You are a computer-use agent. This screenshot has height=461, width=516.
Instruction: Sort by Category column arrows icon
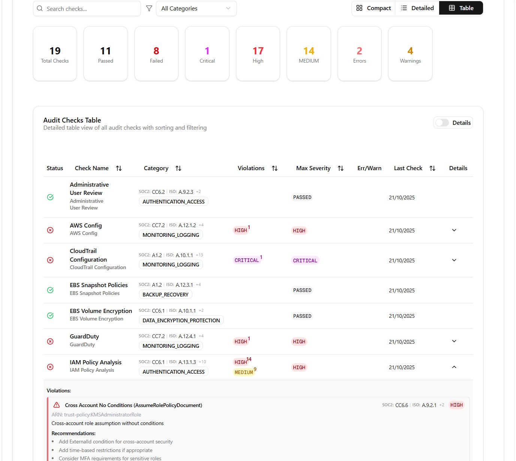pos(178,168)
